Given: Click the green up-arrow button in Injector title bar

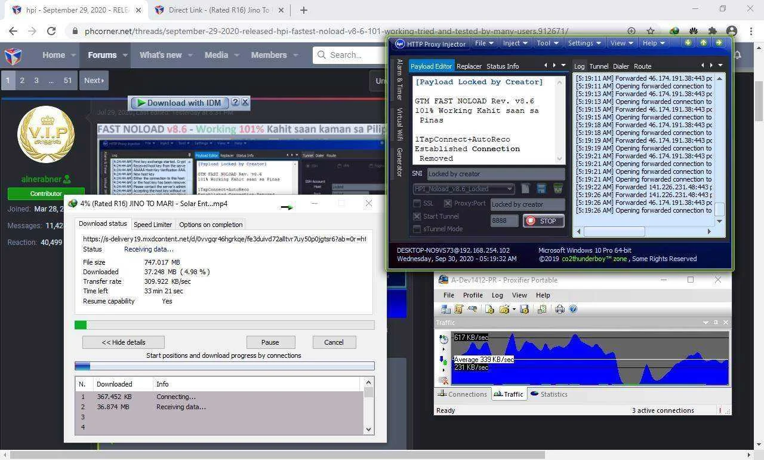Looking at the screenshot, I should [x=703, y=42].
